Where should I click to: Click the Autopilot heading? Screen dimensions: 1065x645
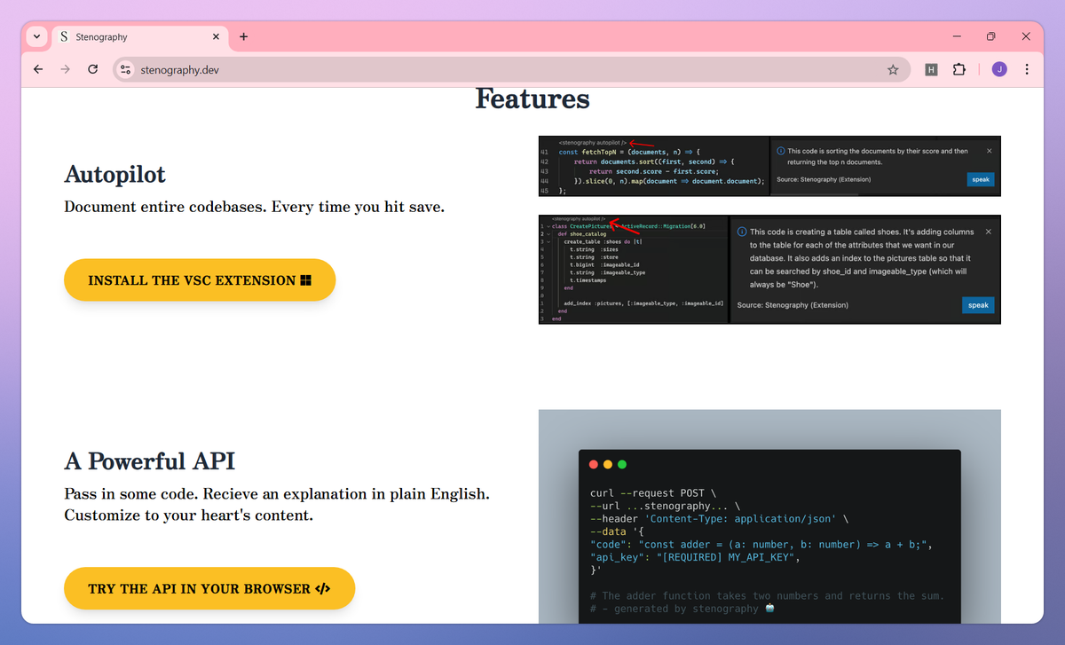point(115,174)
